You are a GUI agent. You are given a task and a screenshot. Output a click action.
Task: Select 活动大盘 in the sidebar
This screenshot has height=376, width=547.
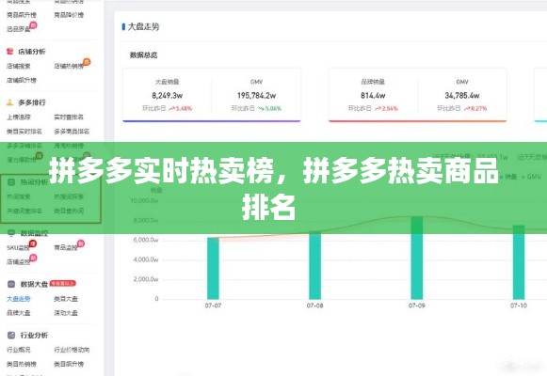click(66, 313)
